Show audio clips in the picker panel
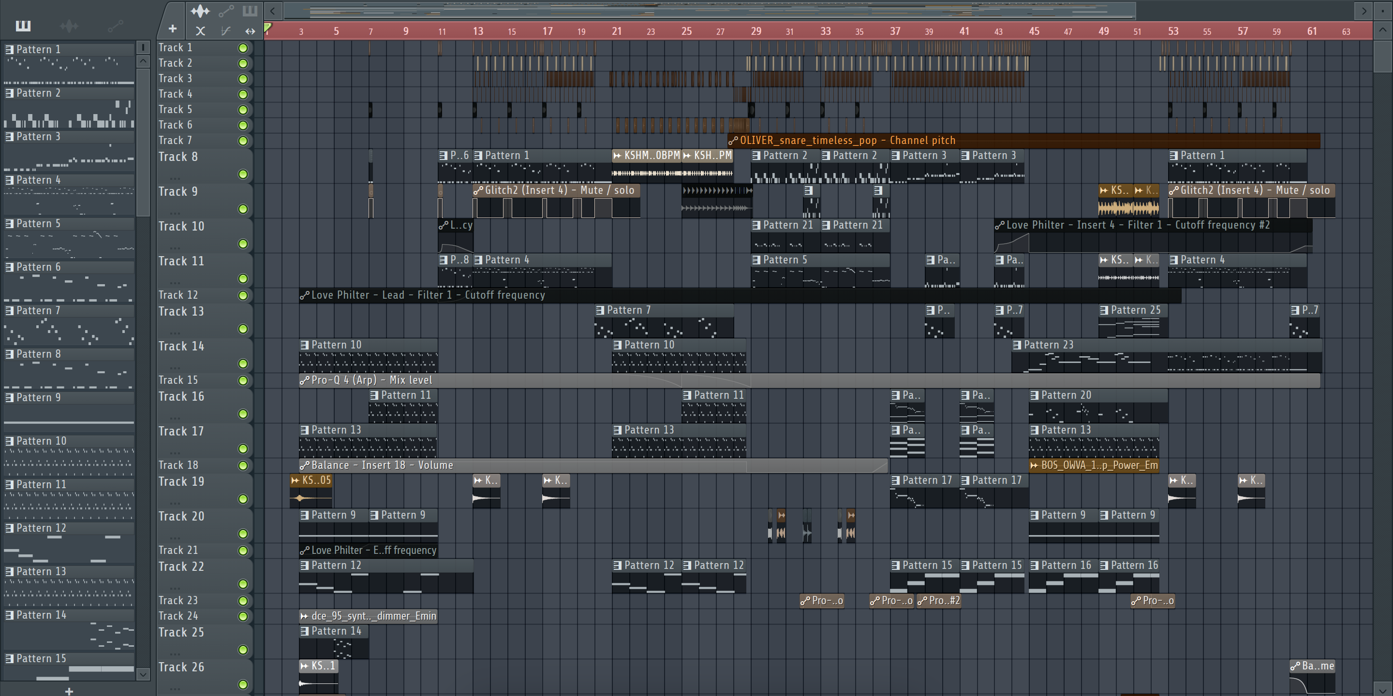1393x696 pixels. pos(69,26)
